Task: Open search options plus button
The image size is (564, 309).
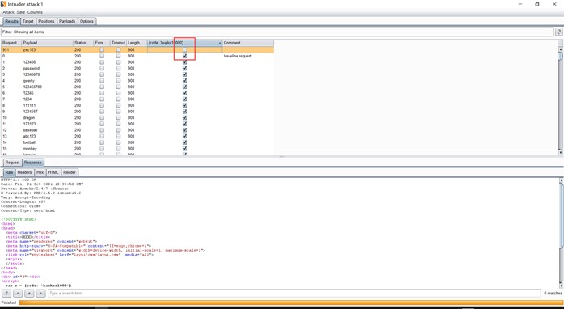Action: coord(30,294)
